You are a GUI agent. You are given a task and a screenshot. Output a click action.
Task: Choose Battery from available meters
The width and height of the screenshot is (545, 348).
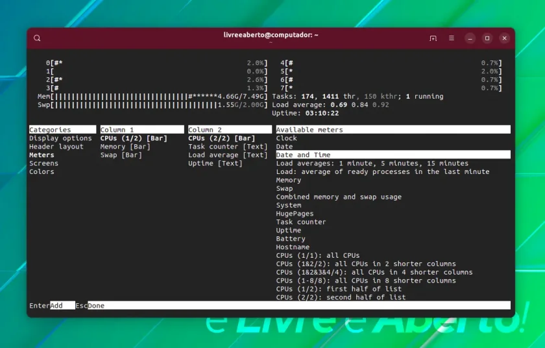click(x=291, y=238)
